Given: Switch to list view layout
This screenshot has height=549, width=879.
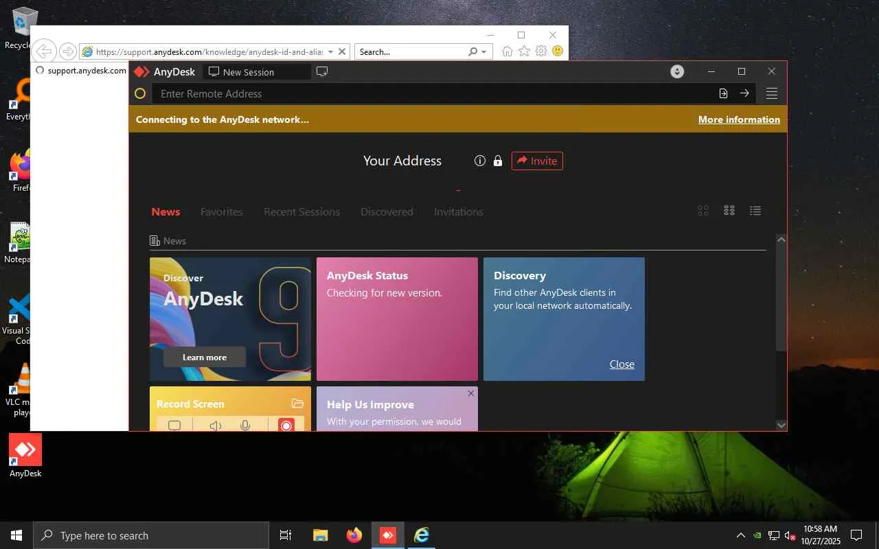Looking at the screenshot, I should [755, 211].
